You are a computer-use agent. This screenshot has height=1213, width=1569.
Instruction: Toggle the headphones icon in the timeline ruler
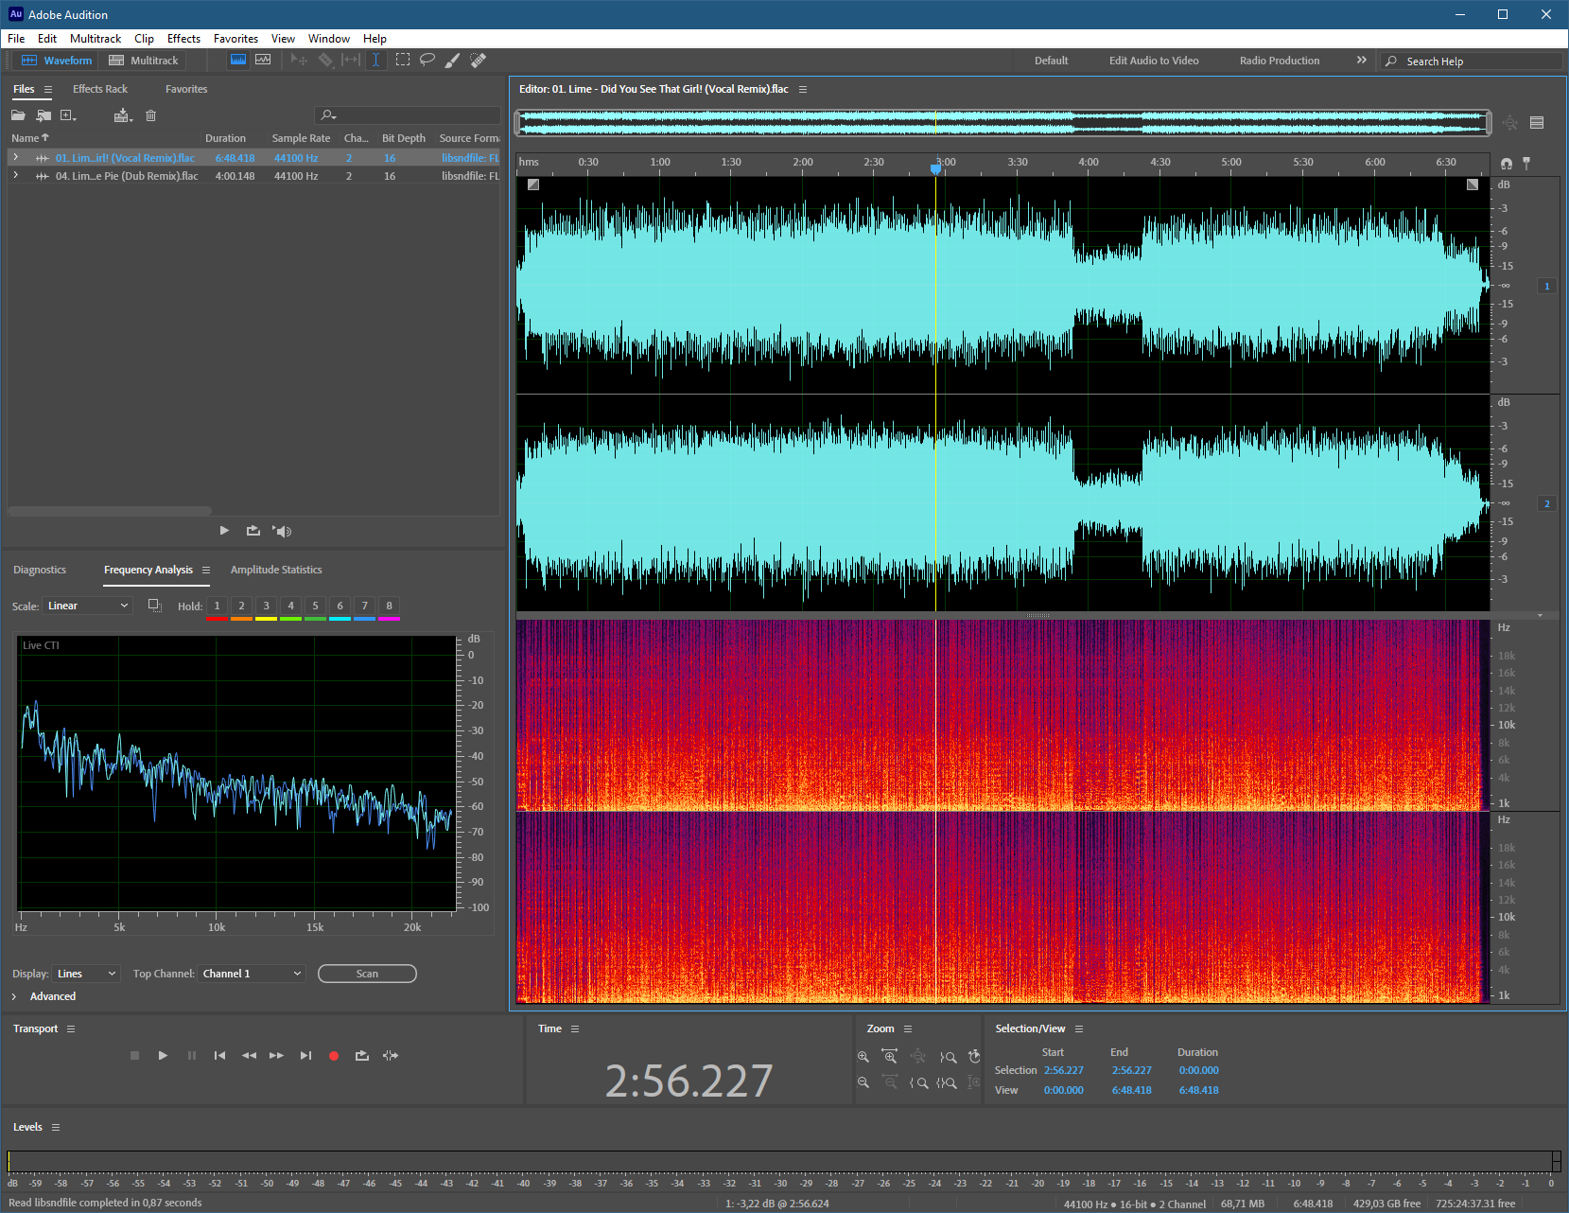tap(1507, 163)
